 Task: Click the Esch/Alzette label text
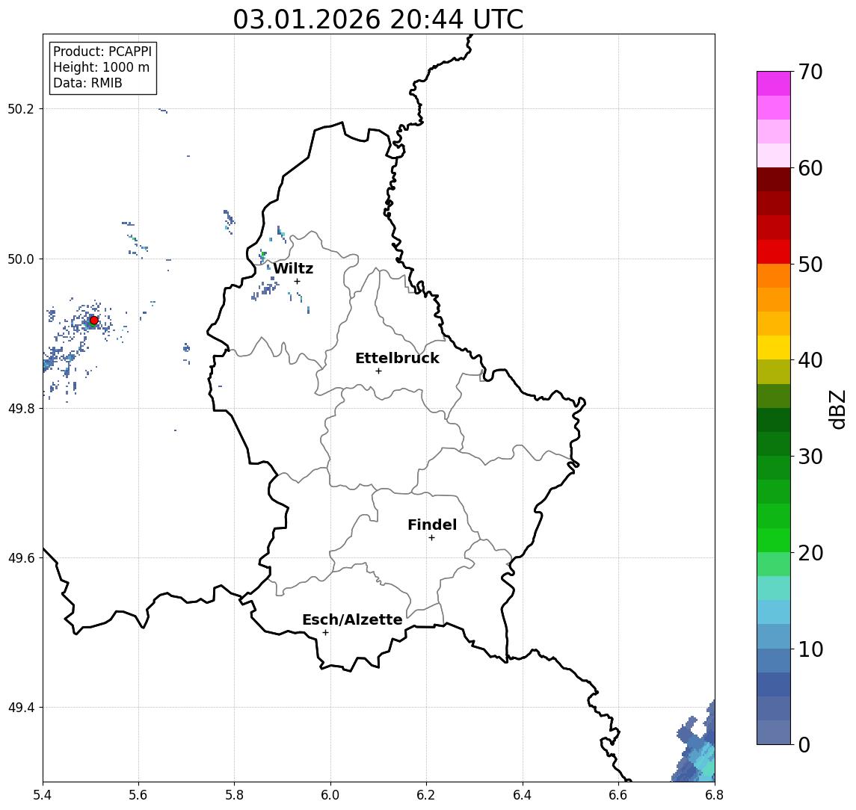tap(352, 619)
